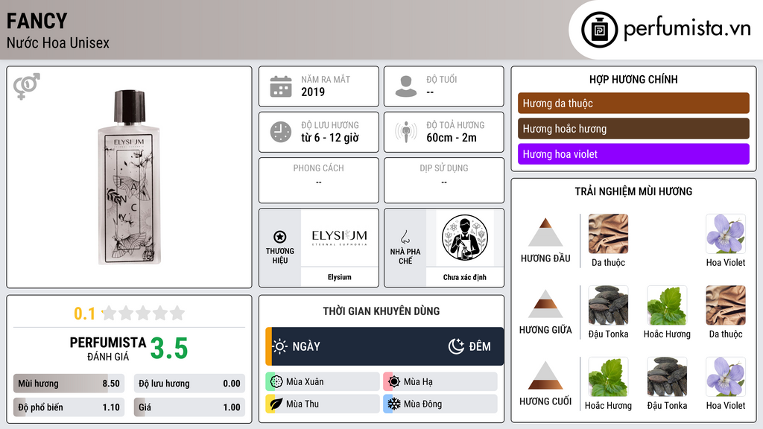Select Đậu Tonka thumbnail in Hương cuối row
Screen dimensions: 763x429
coord(667,377)
